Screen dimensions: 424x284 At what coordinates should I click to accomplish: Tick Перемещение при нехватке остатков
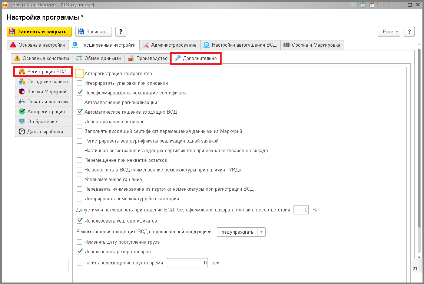79,160
